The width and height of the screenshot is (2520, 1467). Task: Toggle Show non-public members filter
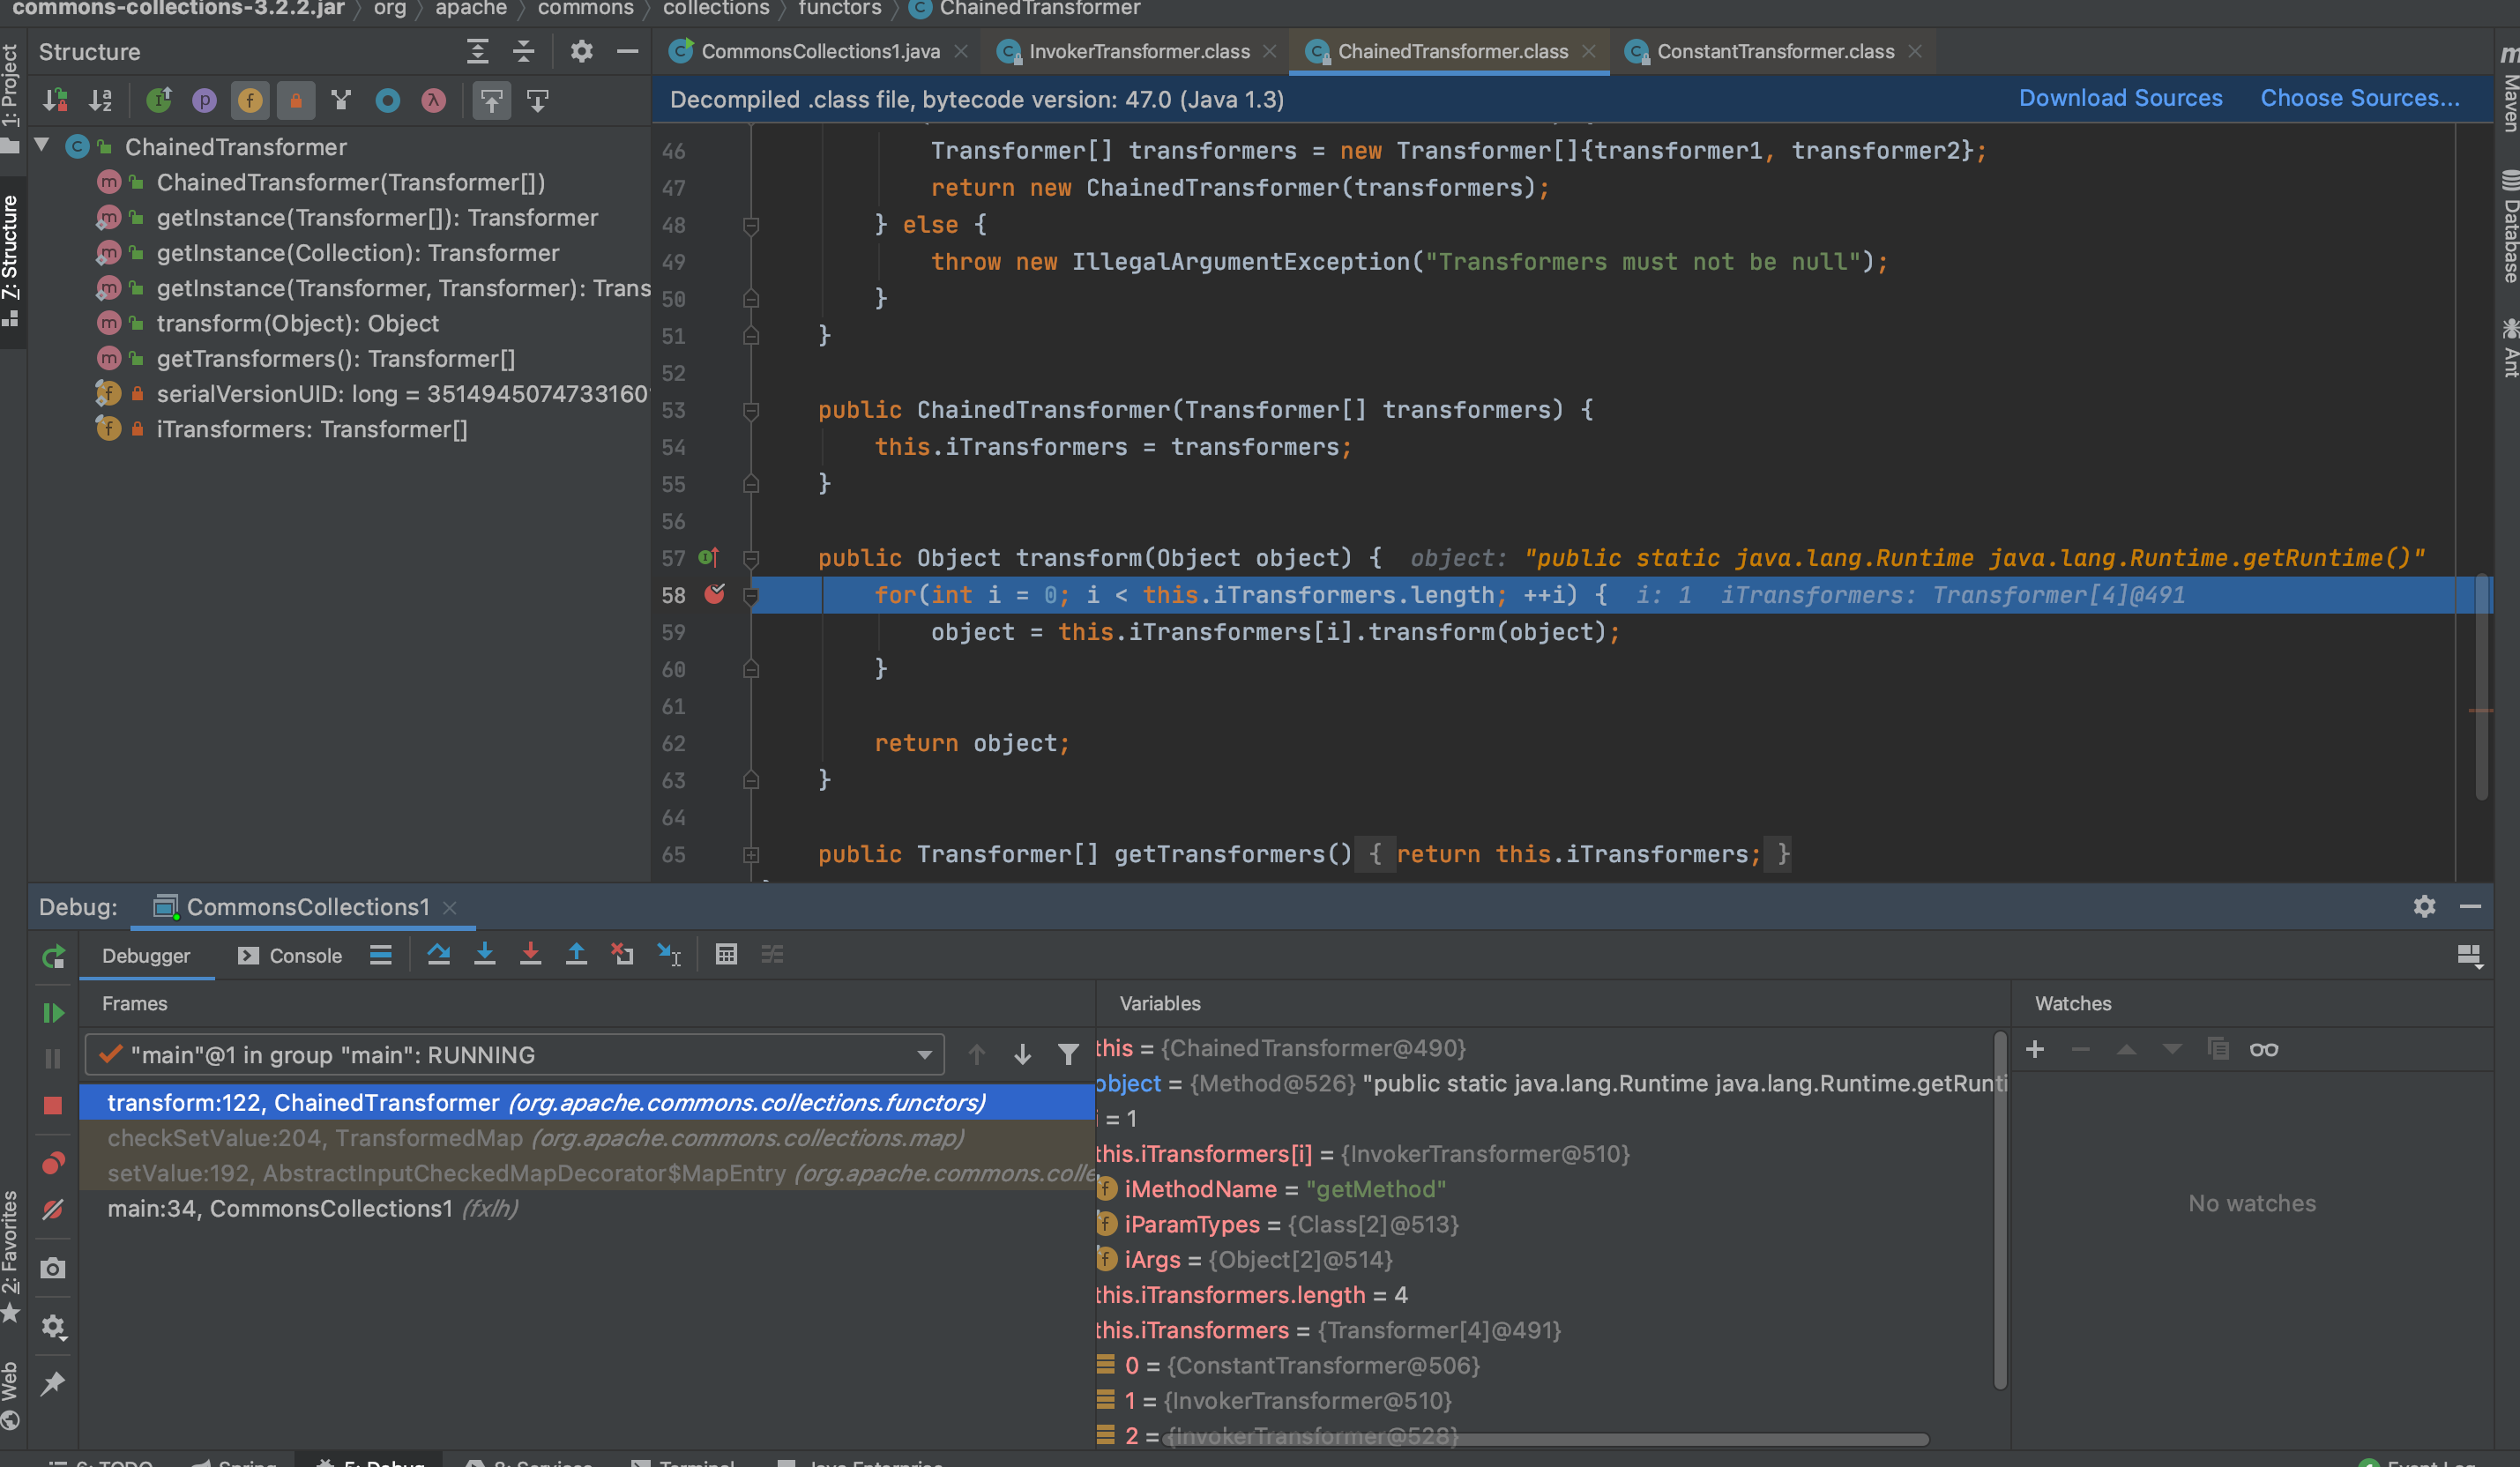tap(296, 100)
